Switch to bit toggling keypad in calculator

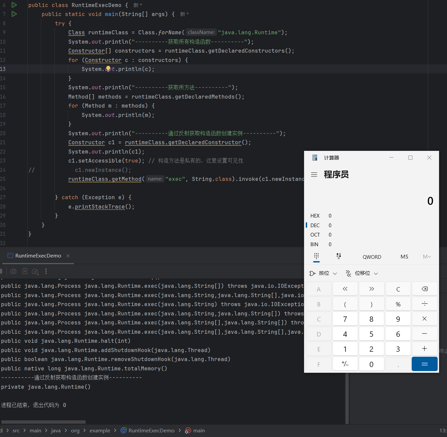[x=339, y=256]
